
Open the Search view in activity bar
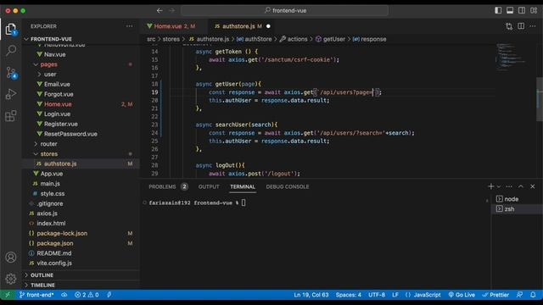click(11, 51)
